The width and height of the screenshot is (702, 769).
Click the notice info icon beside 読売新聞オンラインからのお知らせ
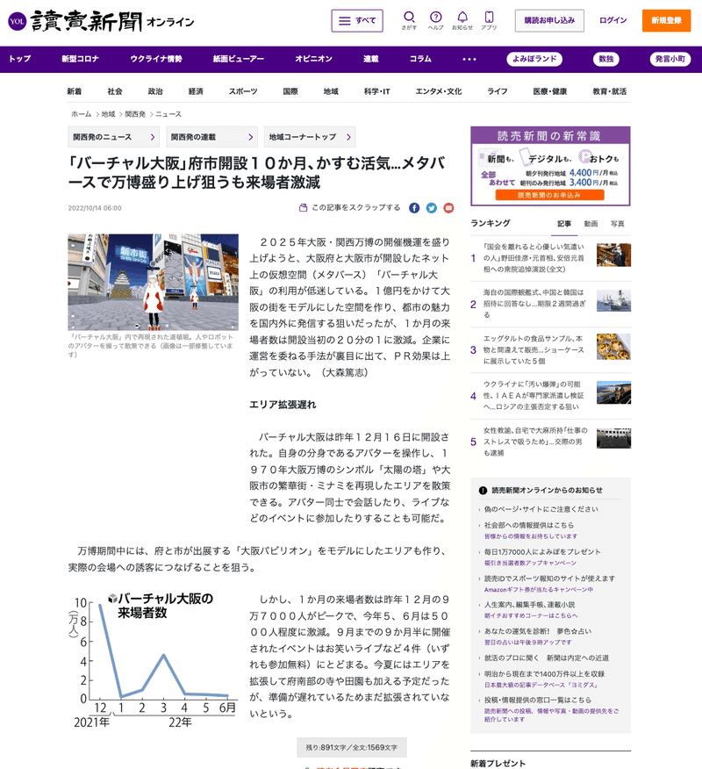[x=483, y=491]
